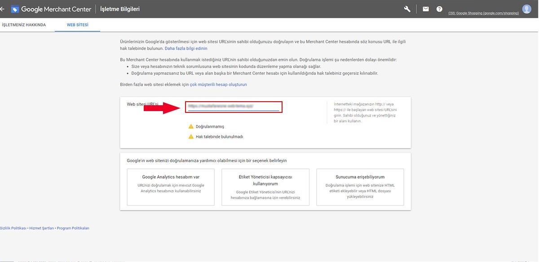Click the Doğrulanmamış status text
The image size is (539, 262).
pyautogui.click(x=210, y=127)
